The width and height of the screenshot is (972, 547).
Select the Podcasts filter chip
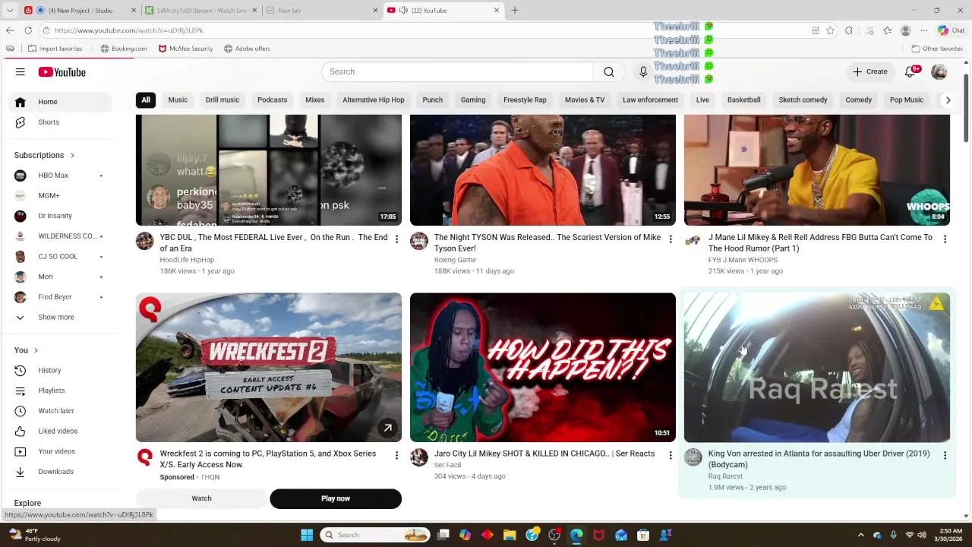coord(272,100)
